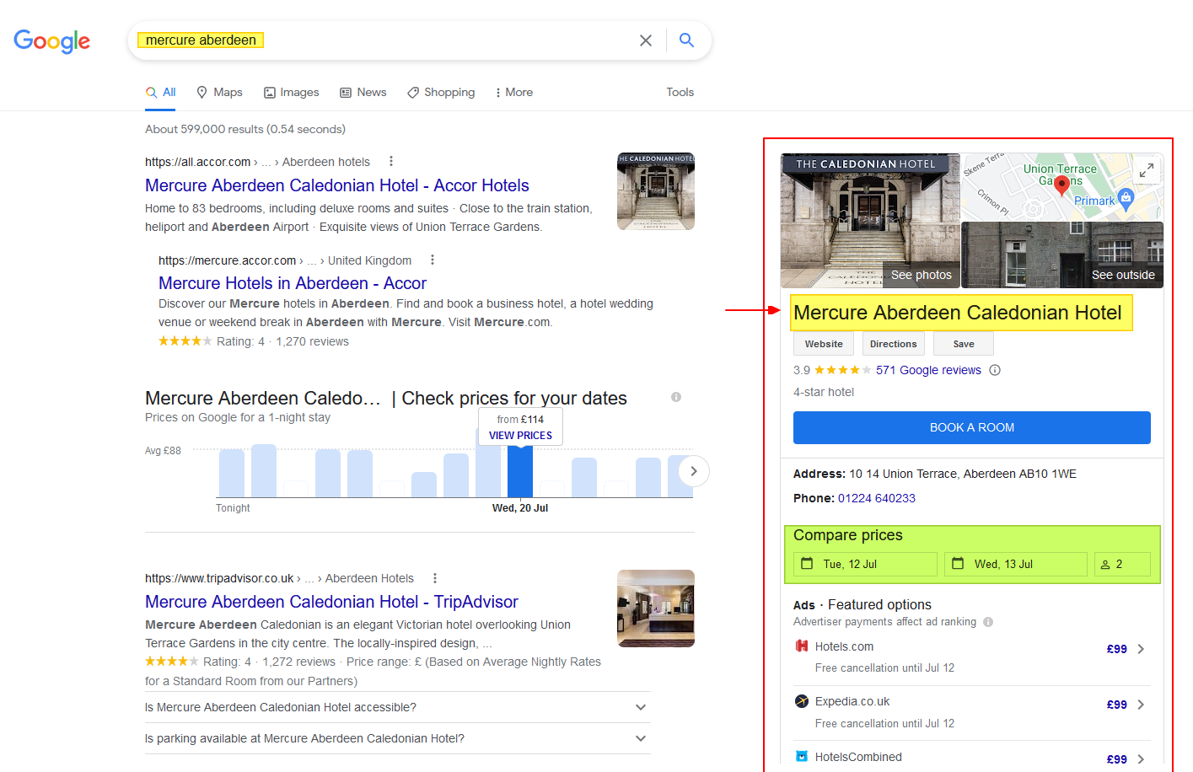
Task: Open Mercure Aberdeen Caledonian Hotel - TripAdvisor link
Action: click(331, 602)
